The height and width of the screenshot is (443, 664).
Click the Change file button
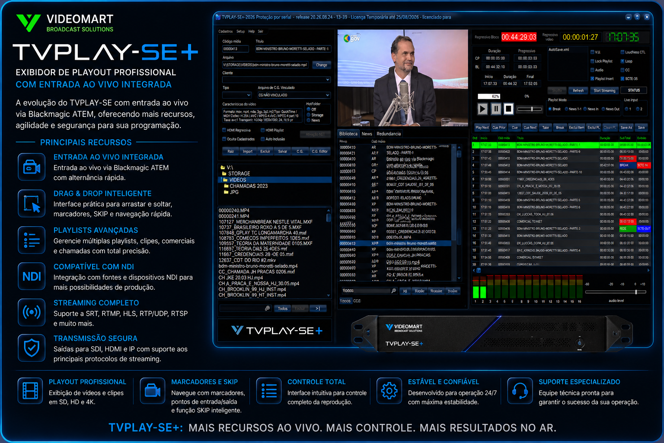pyautogui.click(x=322, y=65)
